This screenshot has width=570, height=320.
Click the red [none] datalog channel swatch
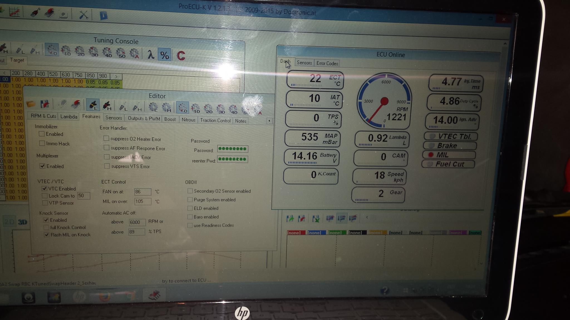pyautogui.click(x=296, y=233)
